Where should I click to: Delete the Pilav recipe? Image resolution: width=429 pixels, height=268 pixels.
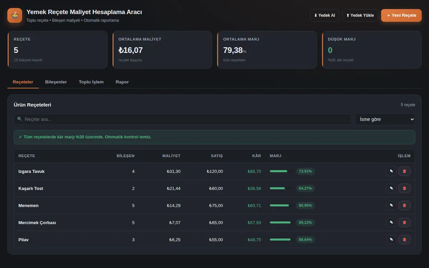pyautogui.click(x=404, y=240)
